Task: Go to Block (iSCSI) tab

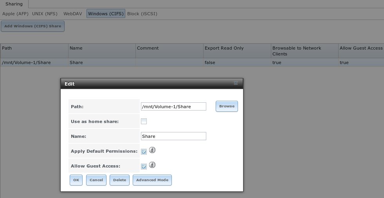Action: tap(142, 14)
